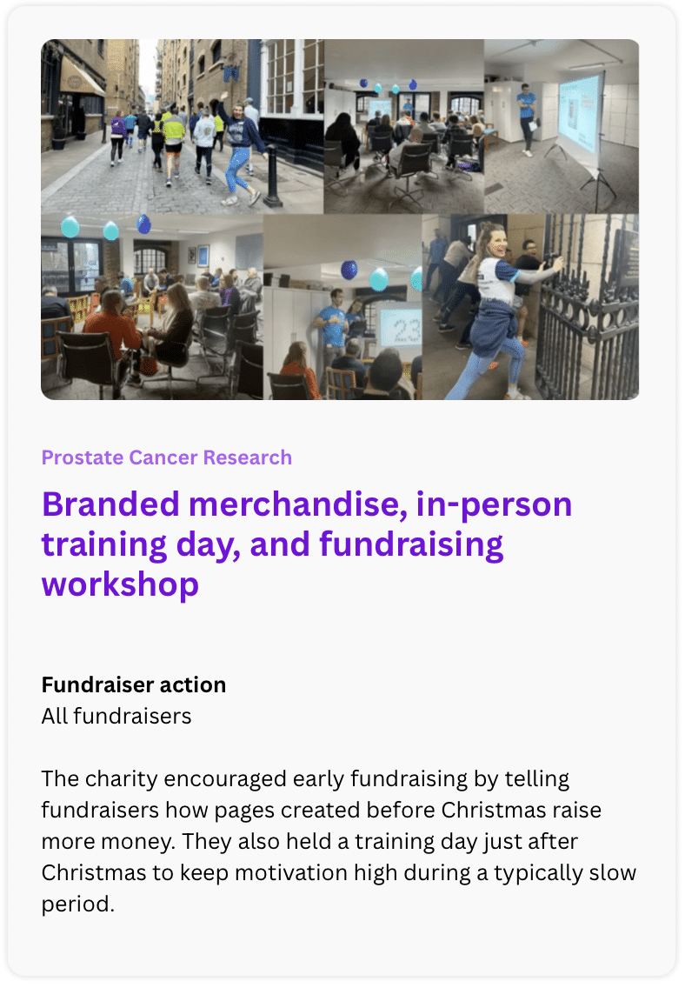This screenshot has height=988, width=685.
Task: Open the Branded merchandise heading
Action: pos(307,544)
